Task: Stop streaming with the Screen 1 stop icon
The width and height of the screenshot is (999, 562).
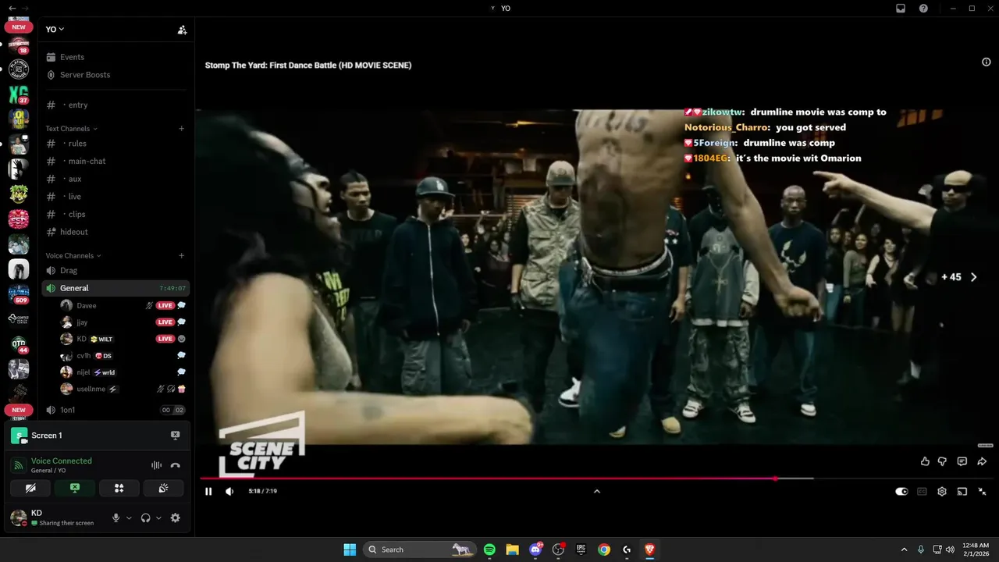Action: pyautogui.click(x=175, y=436)
